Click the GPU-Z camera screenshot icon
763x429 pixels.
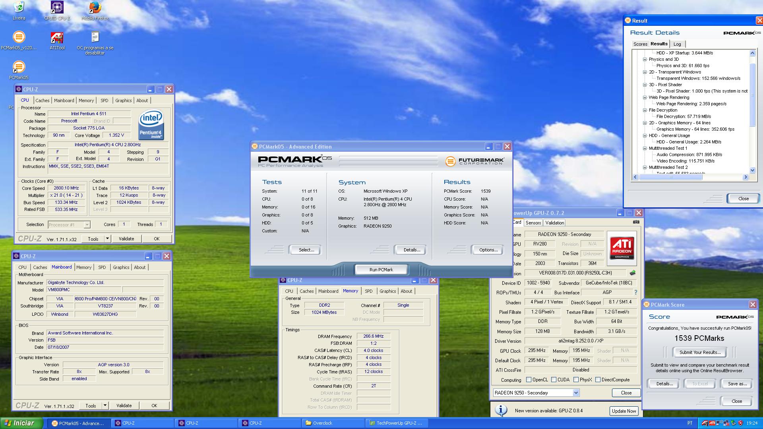pyautogui.click(x=636, y=222)
